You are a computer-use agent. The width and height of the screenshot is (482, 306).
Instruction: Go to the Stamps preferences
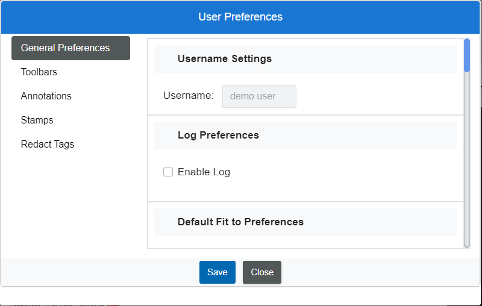point(37,120)
